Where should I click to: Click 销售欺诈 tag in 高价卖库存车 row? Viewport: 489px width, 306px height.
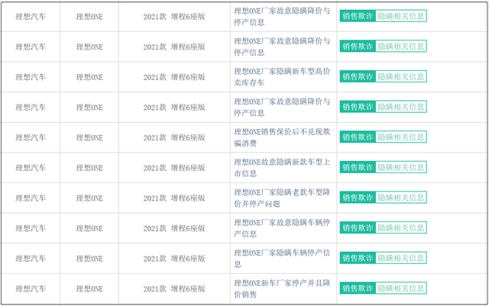[358, 76]
